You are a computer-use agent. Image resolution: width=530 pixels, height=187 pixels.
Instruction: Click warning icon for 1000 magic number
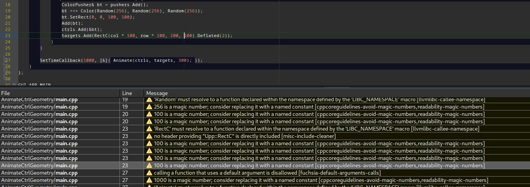[149, 180]
